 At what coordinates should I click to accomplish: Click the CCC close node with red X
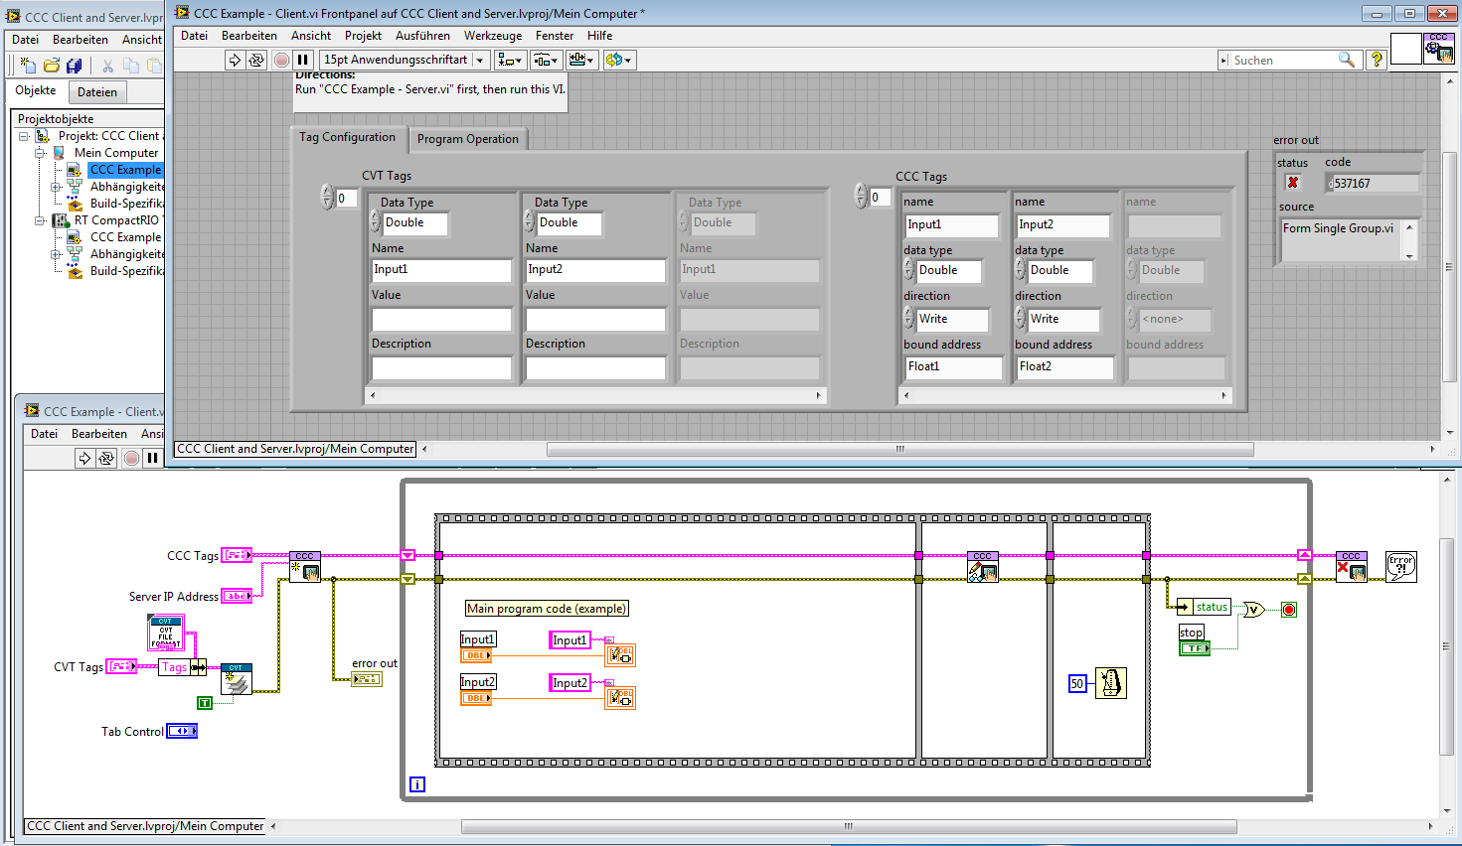pos(1352,567)
